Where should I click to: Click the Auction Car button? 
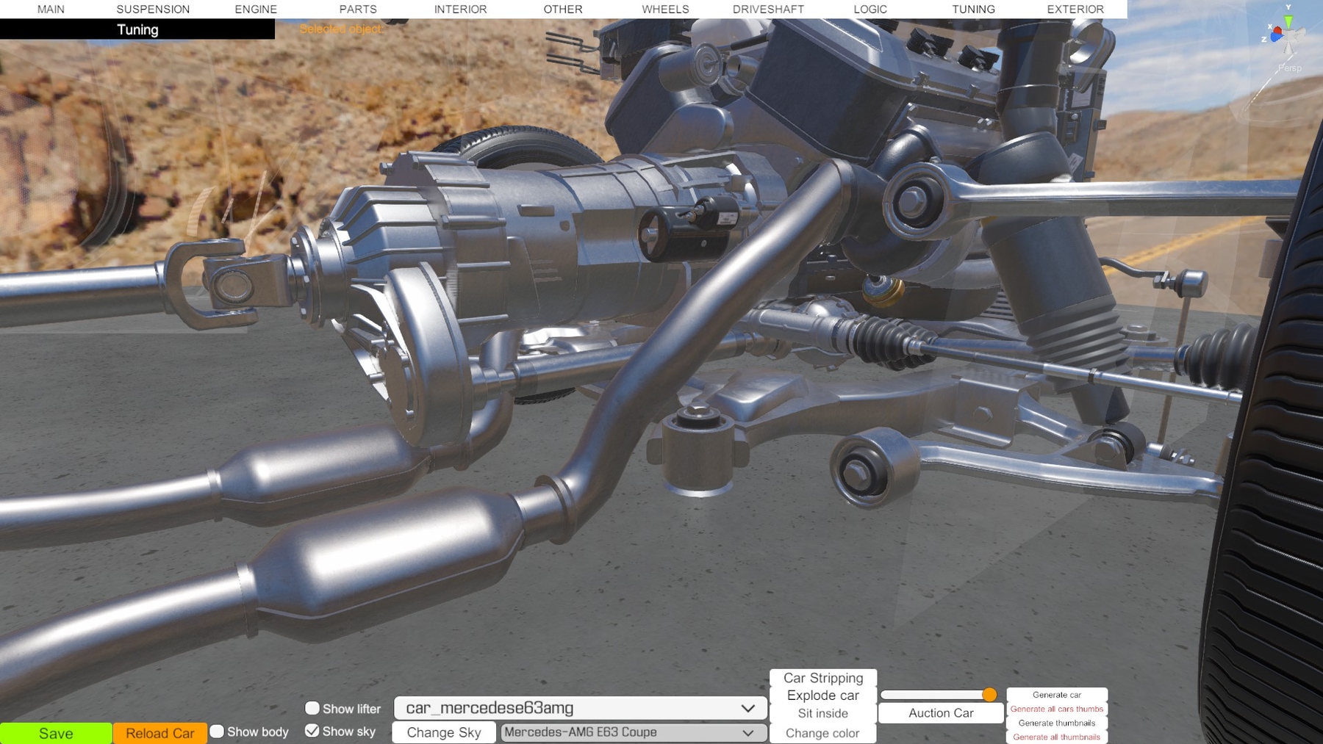[941, 713]
